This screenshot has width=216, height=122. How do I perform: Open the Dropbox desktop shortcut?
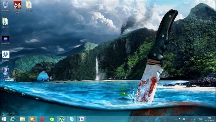pyautogui.click(x=5, y=56)
